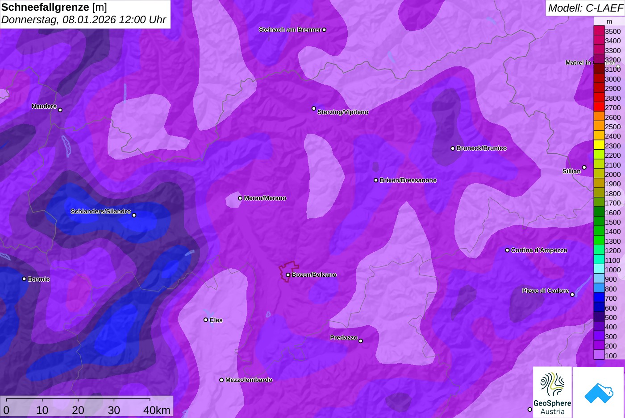Click the Bruneck/Brunico marker dot
Viewport: 625px width, 418px height.
point(453,148)
